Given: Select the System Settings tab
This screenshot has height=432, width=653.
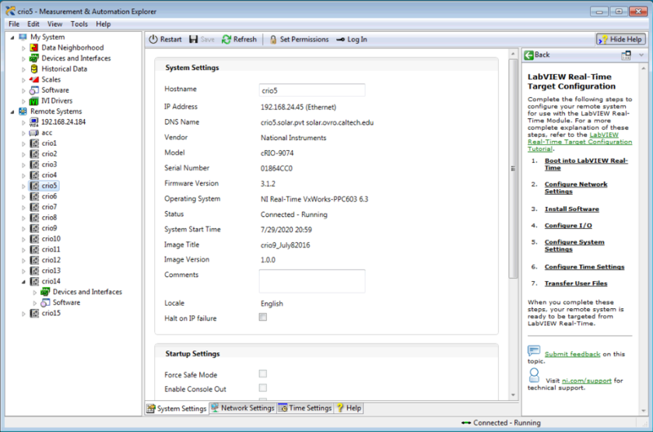Looking at the screenshot, I should click(176, 408).
